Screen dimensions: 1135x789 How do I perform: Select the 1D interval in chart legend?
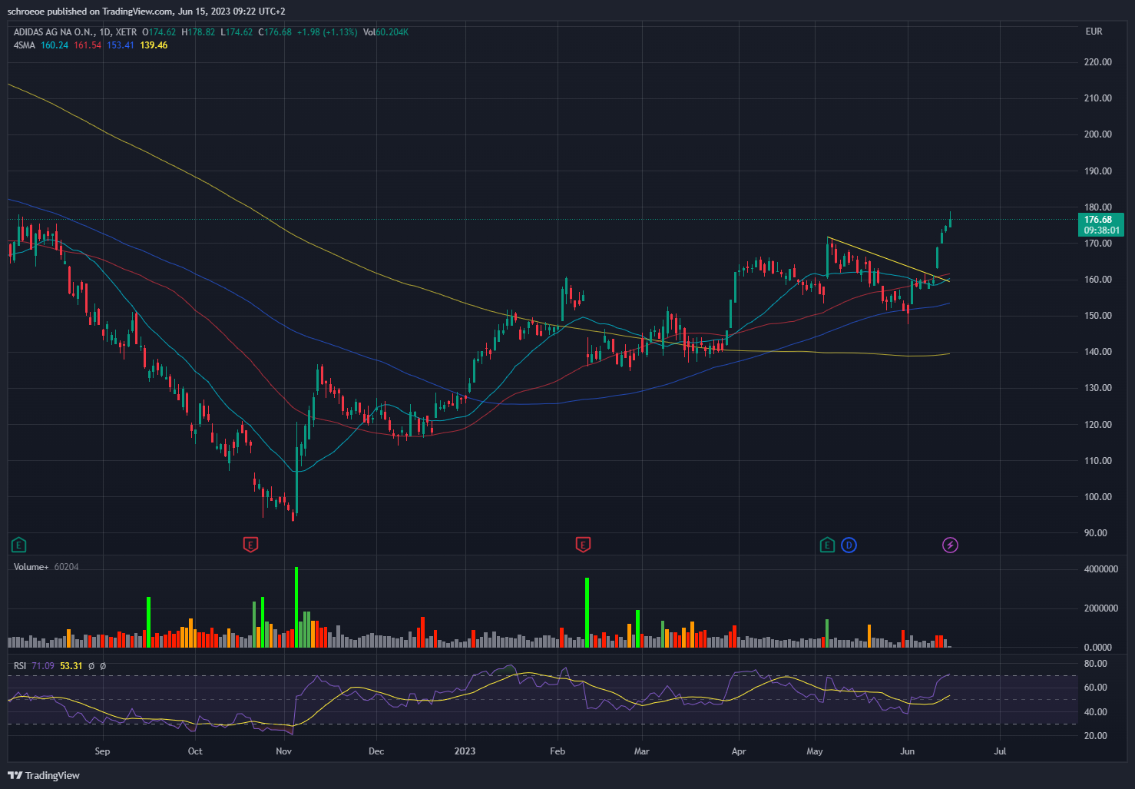tap(106, 32)
